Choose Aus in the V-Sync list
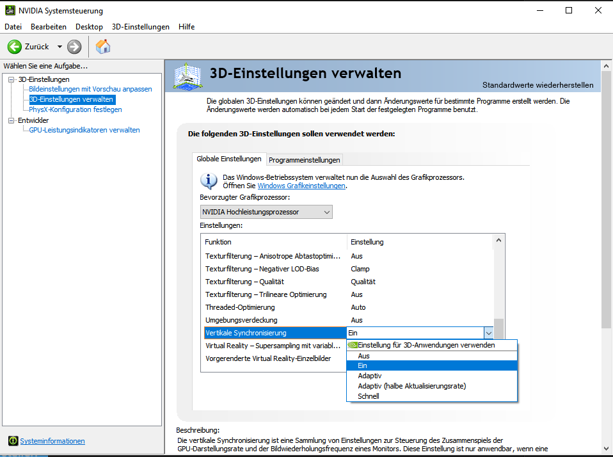This screenshot has width=613, height=457. [432, 356]
